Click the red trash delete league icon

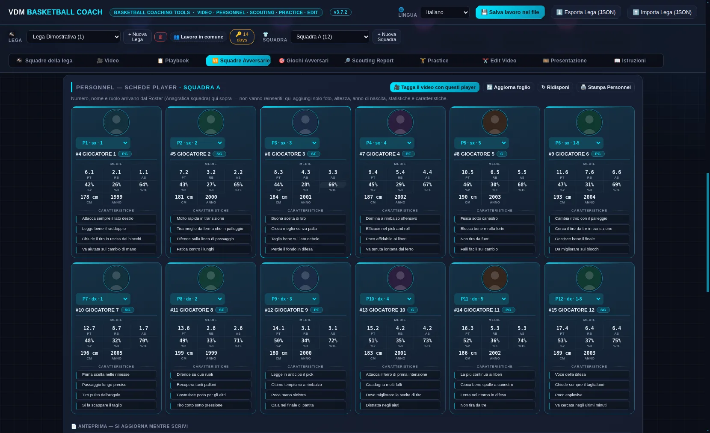(160, 37)
